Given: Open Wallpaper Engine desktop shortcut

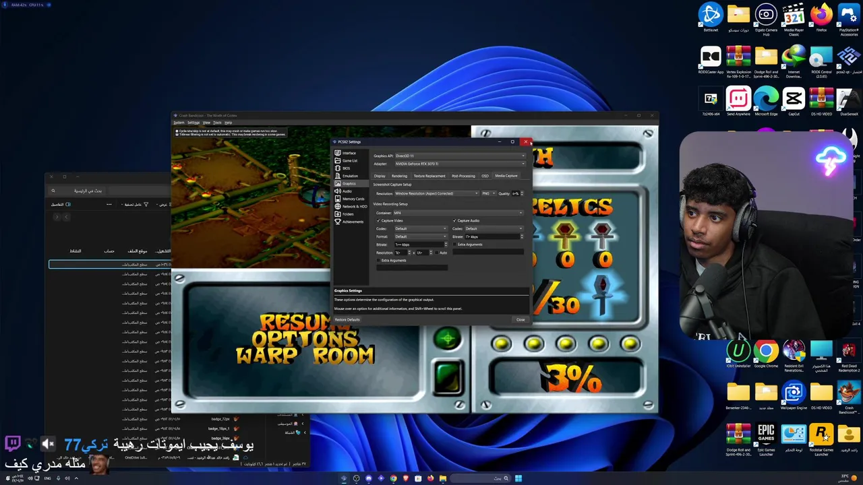Looking at the screenshot, I should tap(794, 396).
